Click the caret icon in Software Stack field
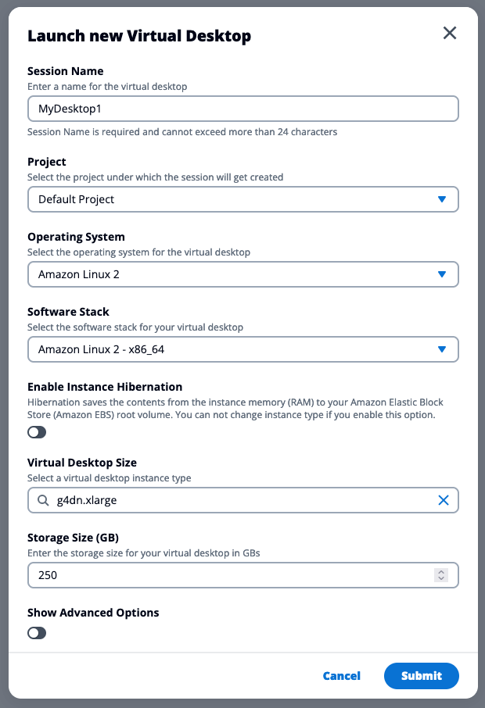 coord(442,349)
